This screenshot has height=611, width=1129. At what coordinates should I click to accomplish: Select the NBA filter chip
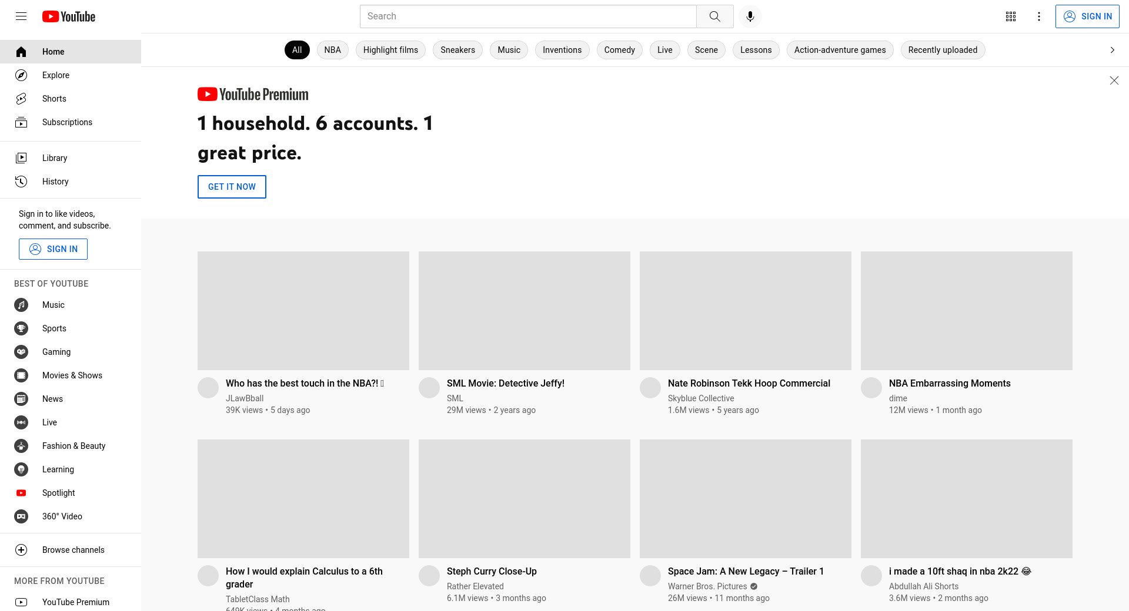[332, 50]
